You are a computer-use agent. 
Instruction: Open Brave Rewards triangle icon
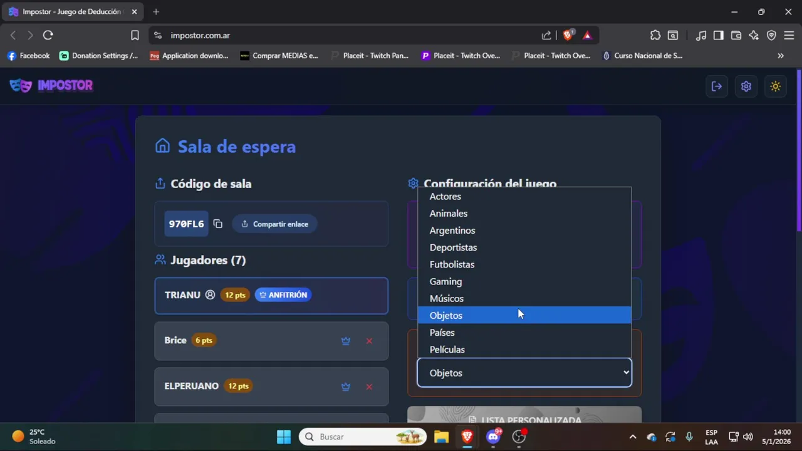point(587,35)
